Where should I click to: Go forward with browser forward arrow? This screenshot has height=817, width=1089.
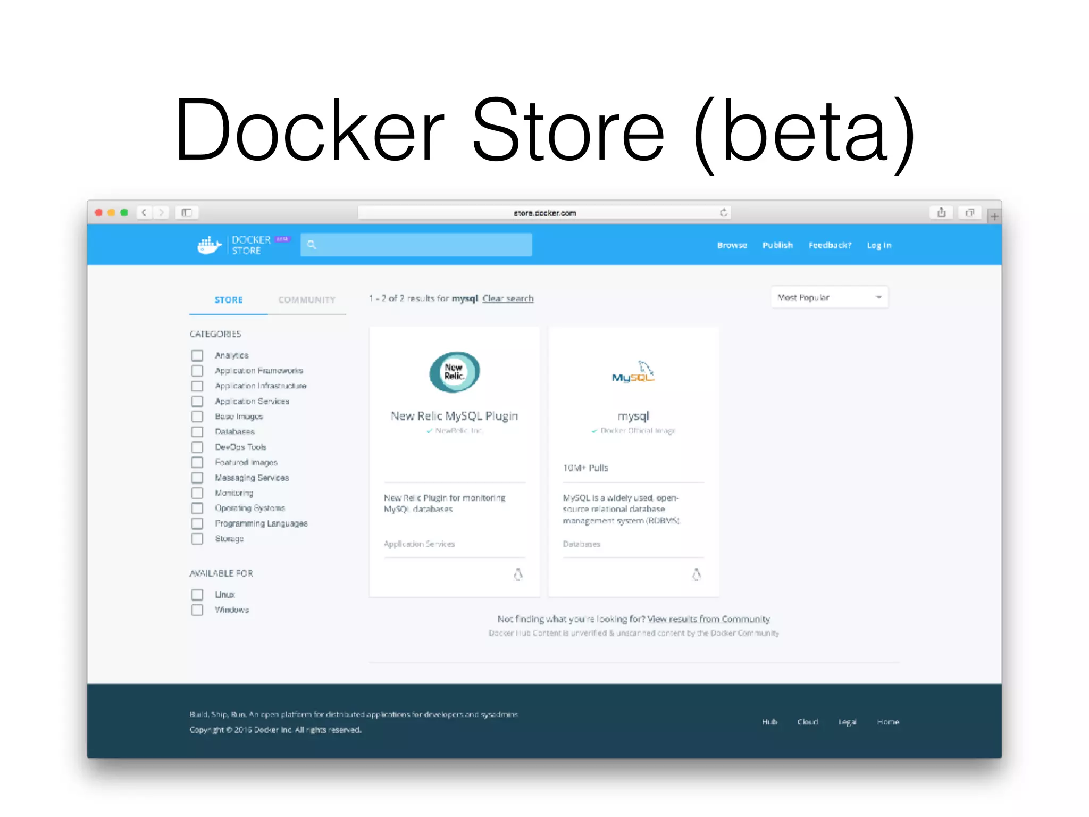point(161,213)
